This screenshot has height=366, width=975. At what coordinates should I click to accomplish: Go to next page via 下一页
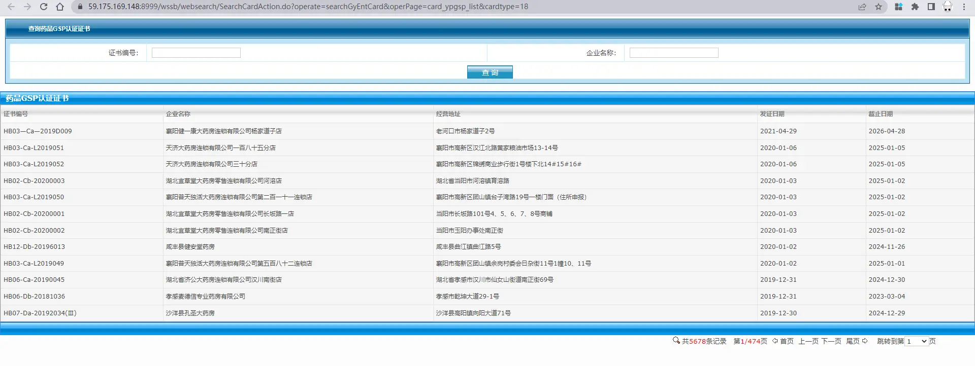(831, 341)
